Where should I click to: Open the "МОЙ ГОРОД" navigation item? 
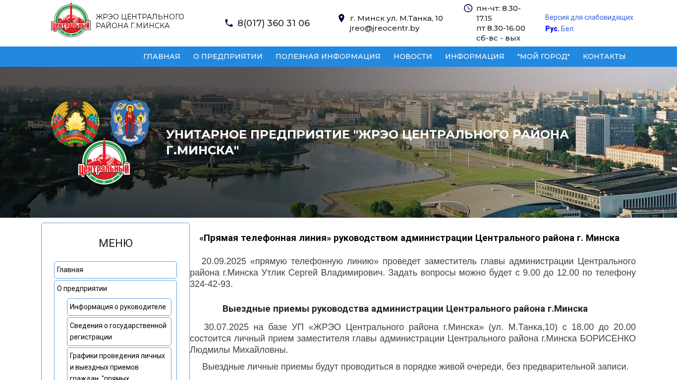[x=543, y=56]
